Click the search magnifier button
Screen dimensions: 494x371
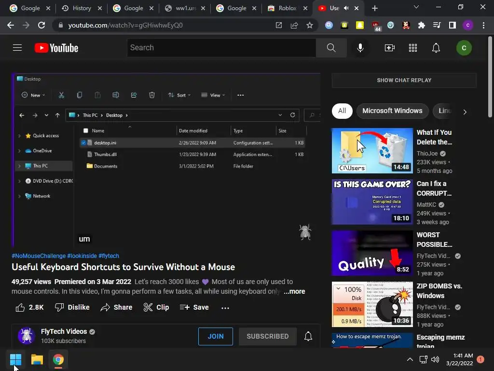coord(331,48)
